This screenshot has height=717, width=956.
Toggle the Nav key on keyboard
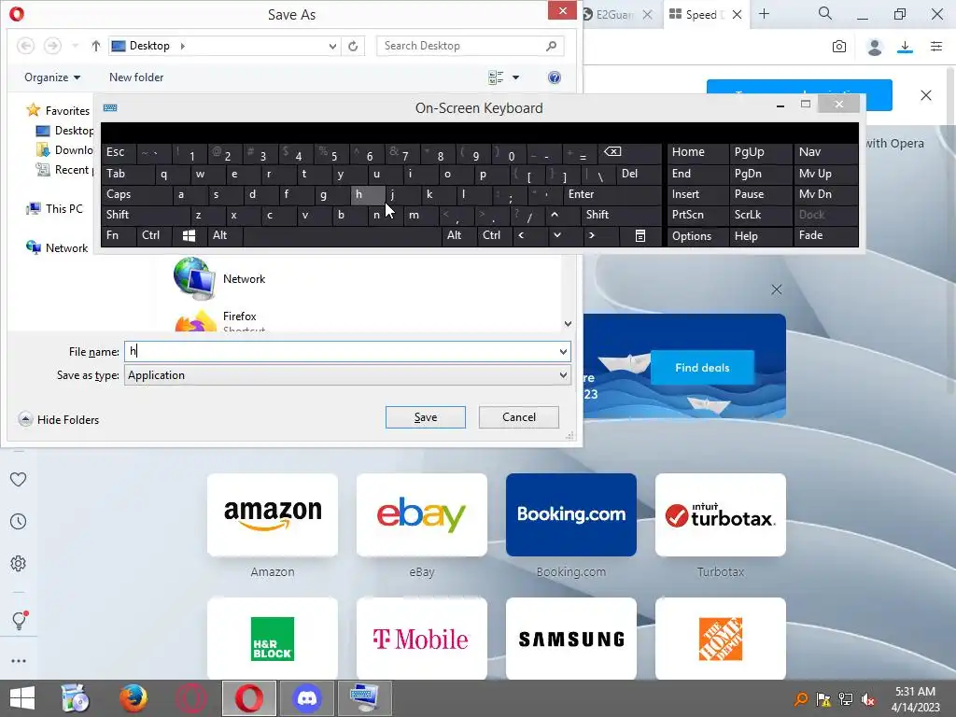825,152
